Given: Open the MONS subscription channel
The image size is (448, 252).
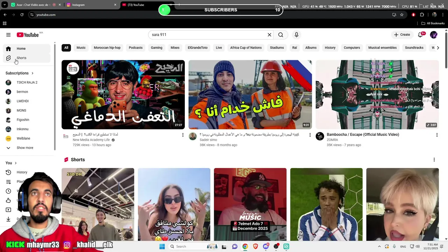Looking at the screenshot, I should click(27, 111).
